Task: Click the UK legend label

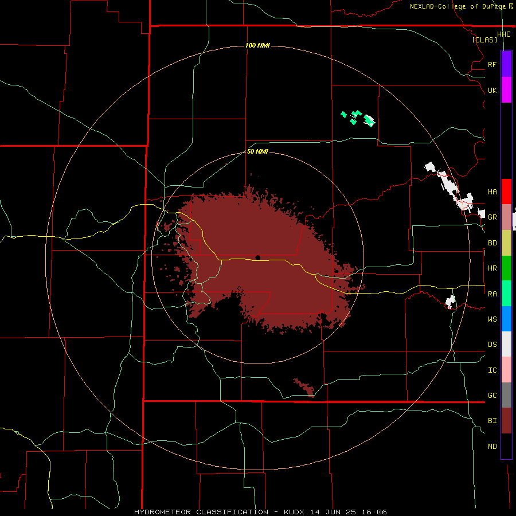Action: pyautogui.click(x=492, y=90)
